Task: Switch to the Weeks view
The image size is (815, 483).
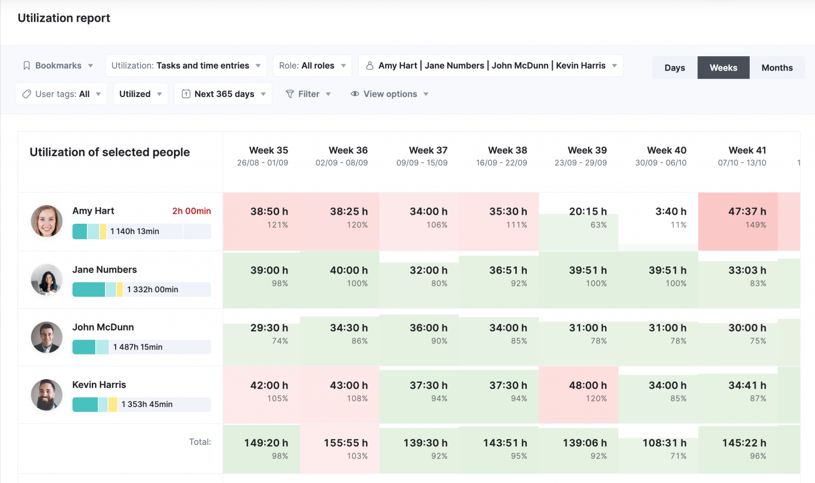Action: click(x=723, y=67)
